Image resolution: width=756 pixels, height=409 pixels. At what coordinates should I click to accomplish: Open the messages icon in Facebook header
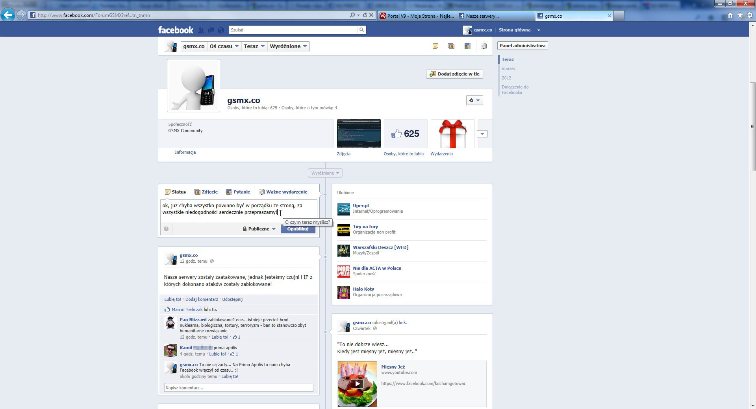point(211,30)
